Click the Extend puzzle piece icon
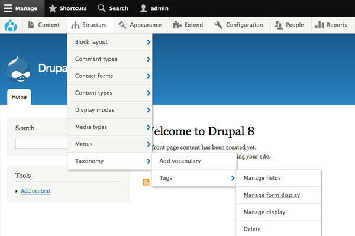355x236 pixels. tap(177, 25)
